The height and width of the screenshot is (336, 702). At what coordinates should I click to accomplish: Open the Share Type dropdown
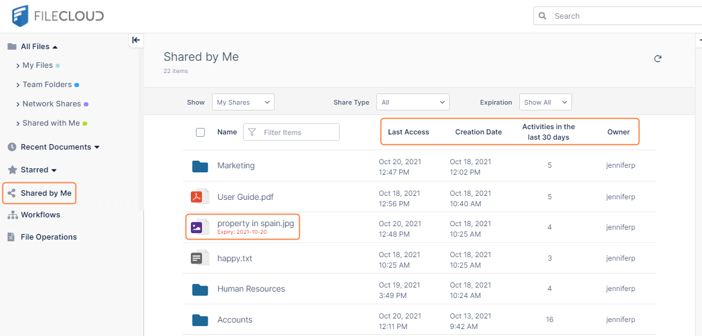coord(412,102)
